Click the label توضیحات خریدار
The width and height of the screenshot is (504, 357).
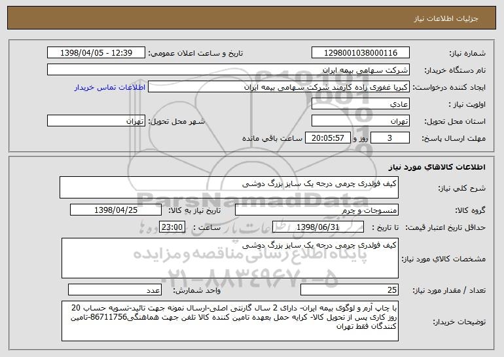click(459, 322)
